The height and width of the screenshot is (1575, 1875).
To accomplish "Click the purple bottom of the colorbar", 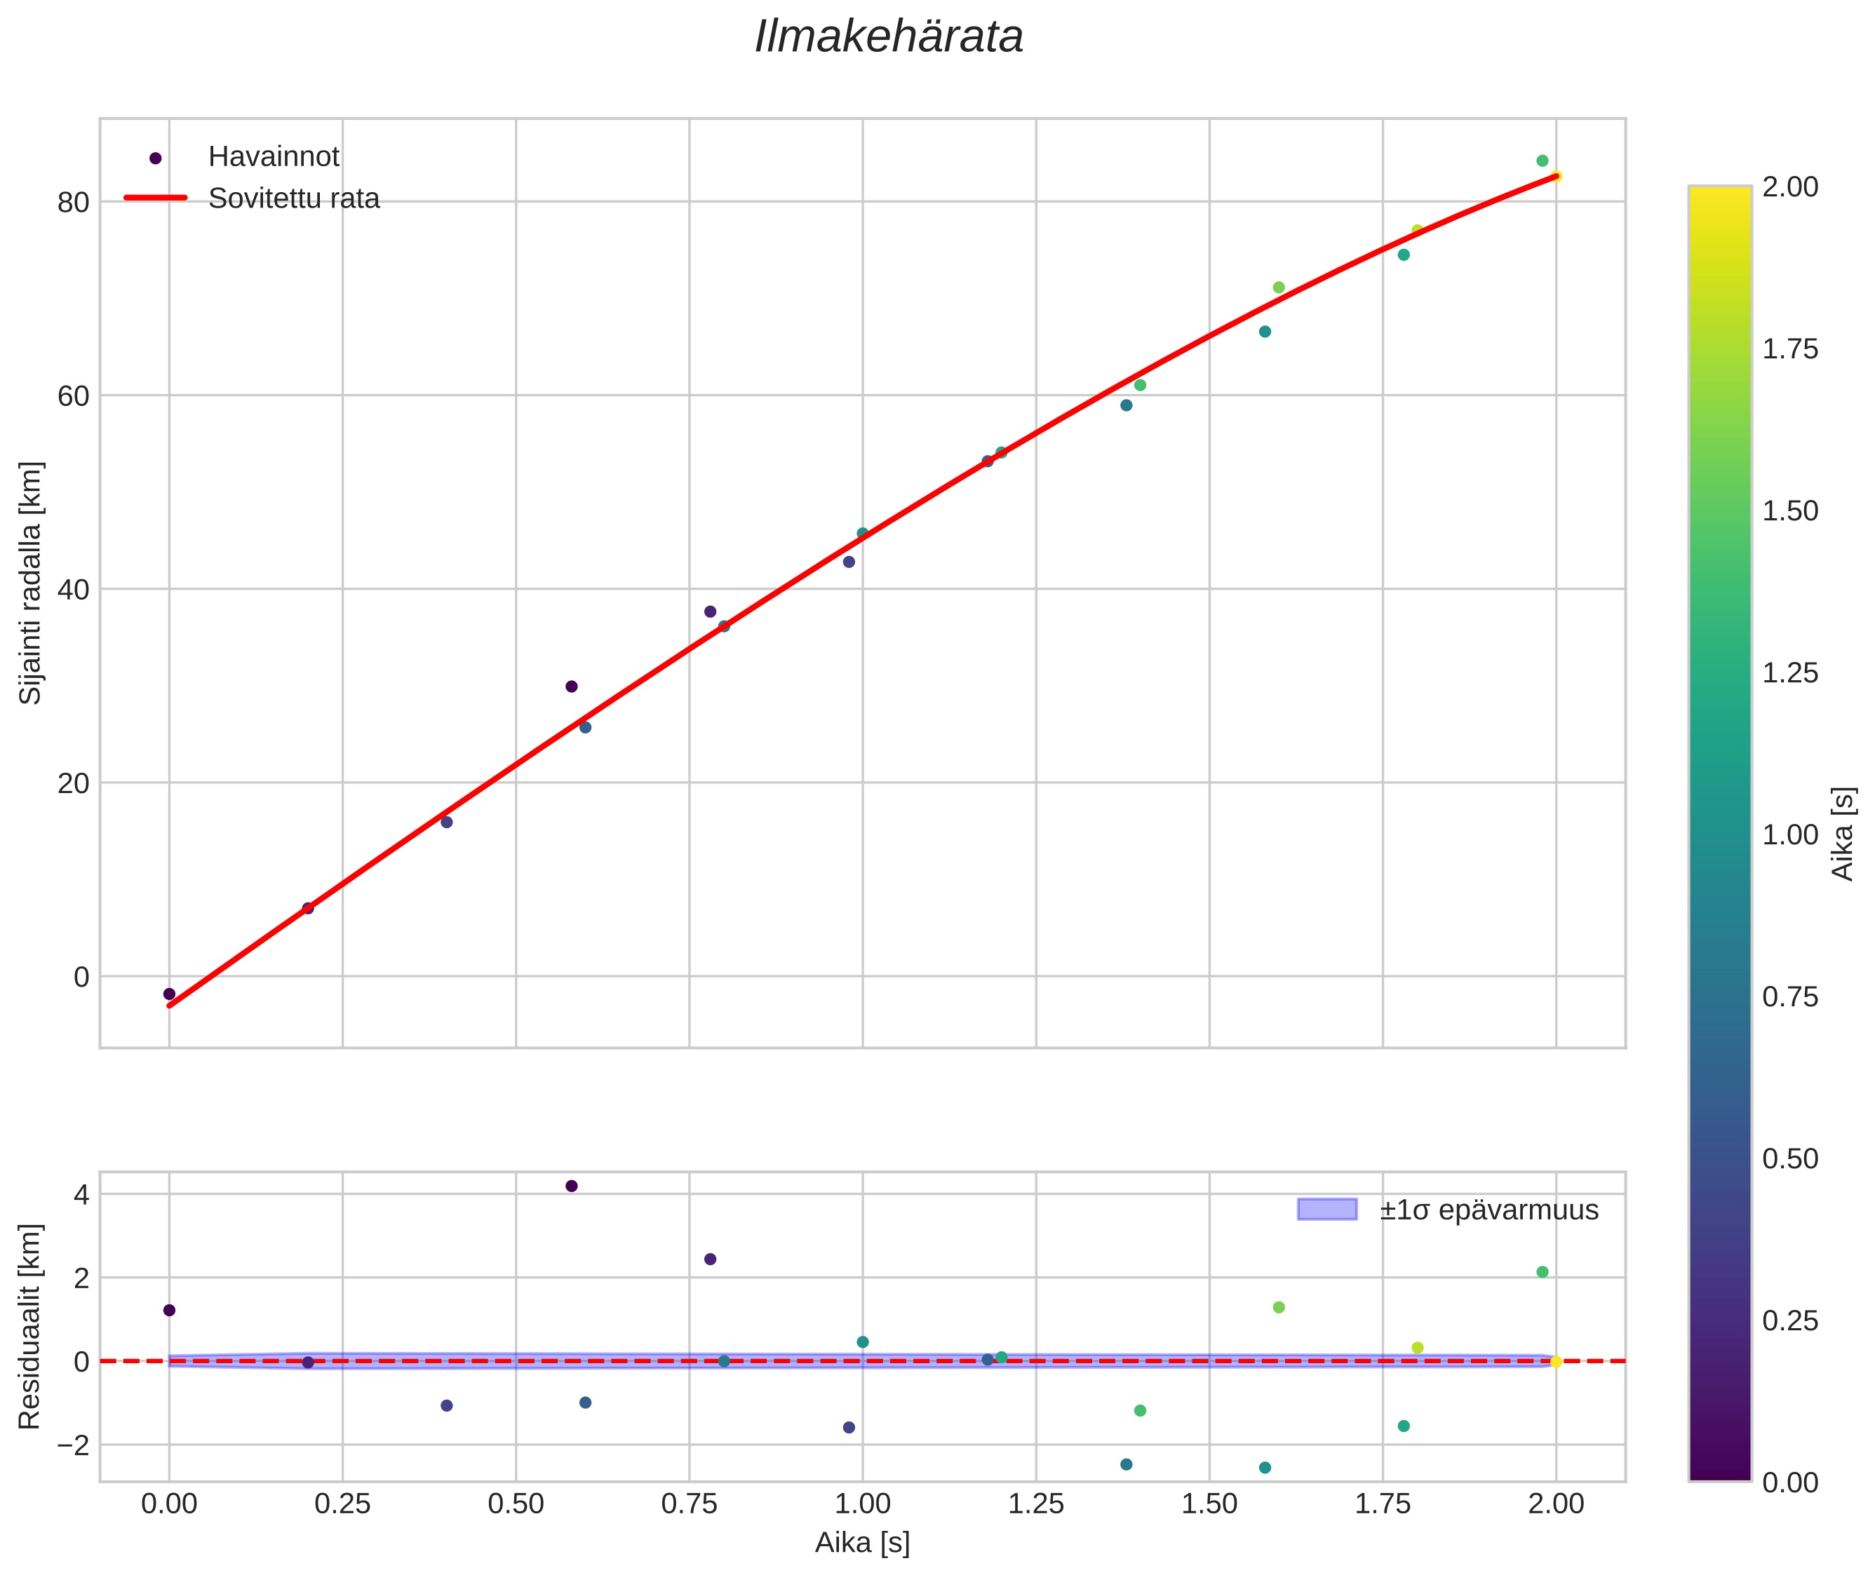I will point(1719,1471).
